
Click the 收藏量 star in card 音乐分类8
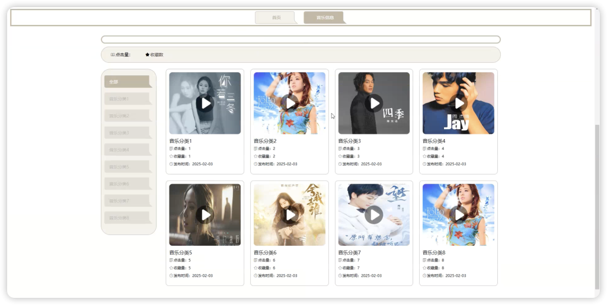[x=424, y=268]
